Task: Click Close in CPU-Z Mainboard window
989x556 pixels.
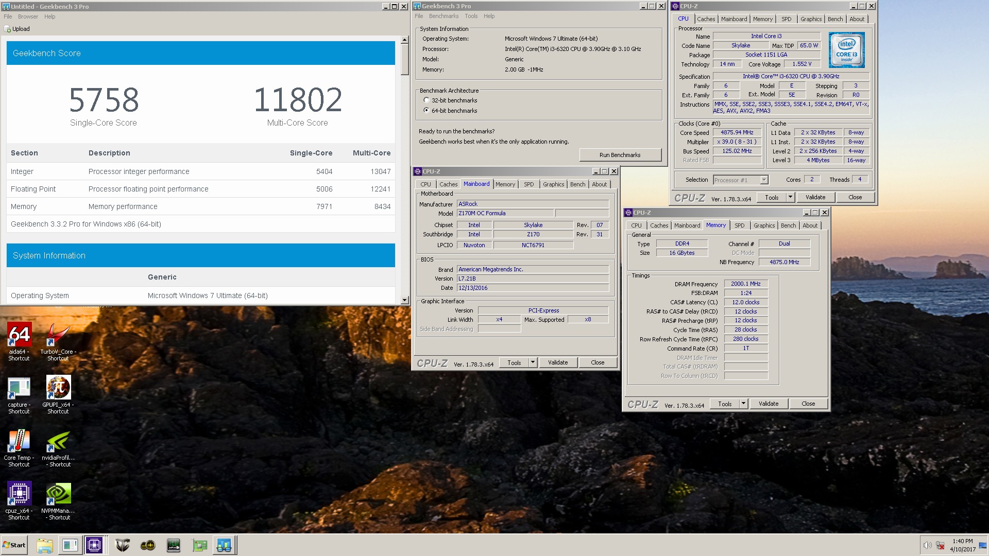Action: (598, 362)
